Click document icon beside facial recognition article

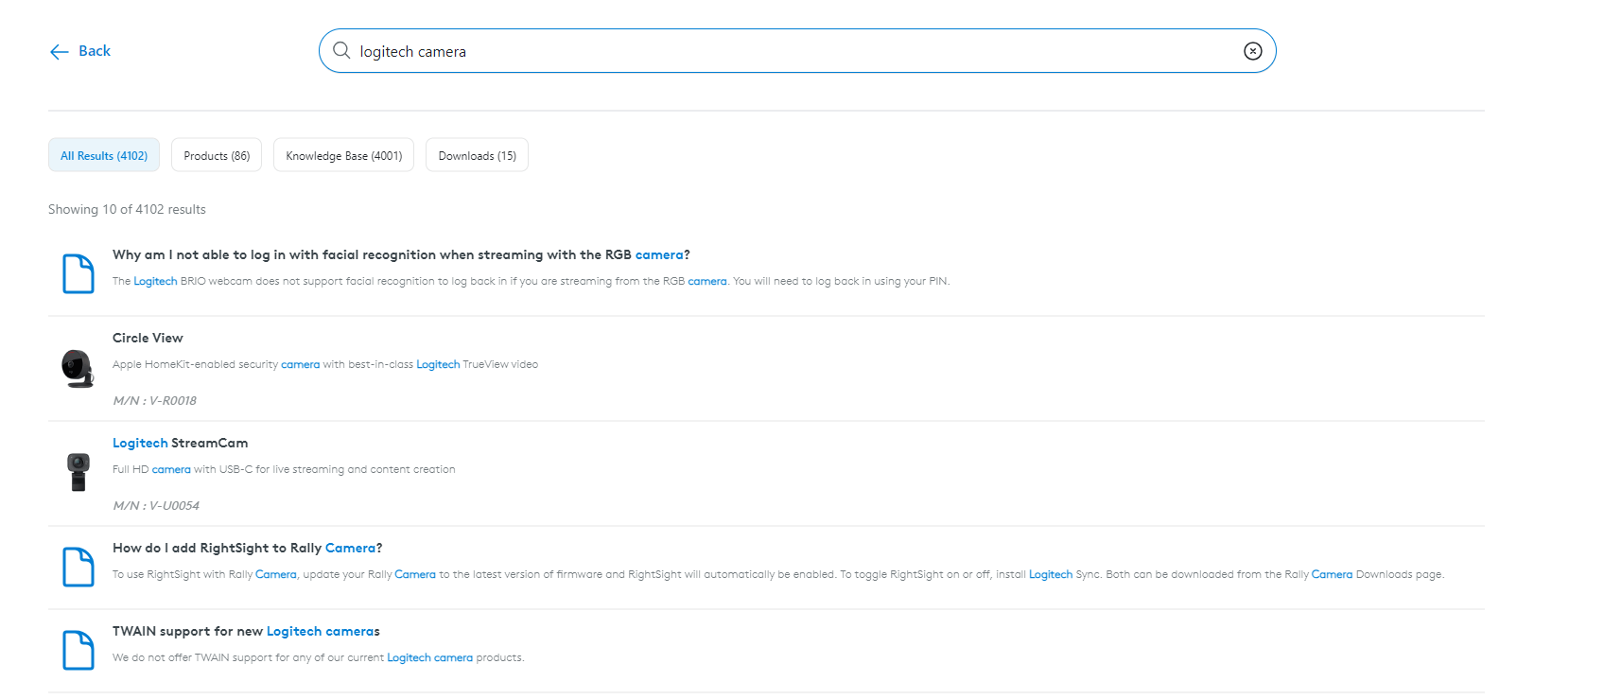coord(78,274)
